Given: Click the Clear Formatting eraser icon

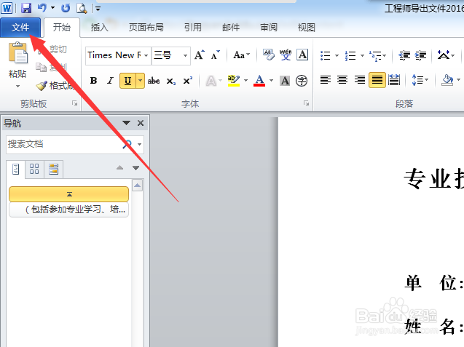Looking at the screenshot, I should coord(269,55).
